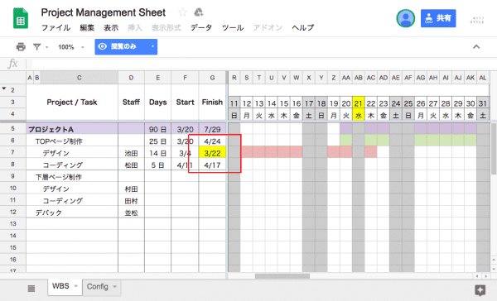Collapse the toolbar with the chevron arrow

(476, 47)
